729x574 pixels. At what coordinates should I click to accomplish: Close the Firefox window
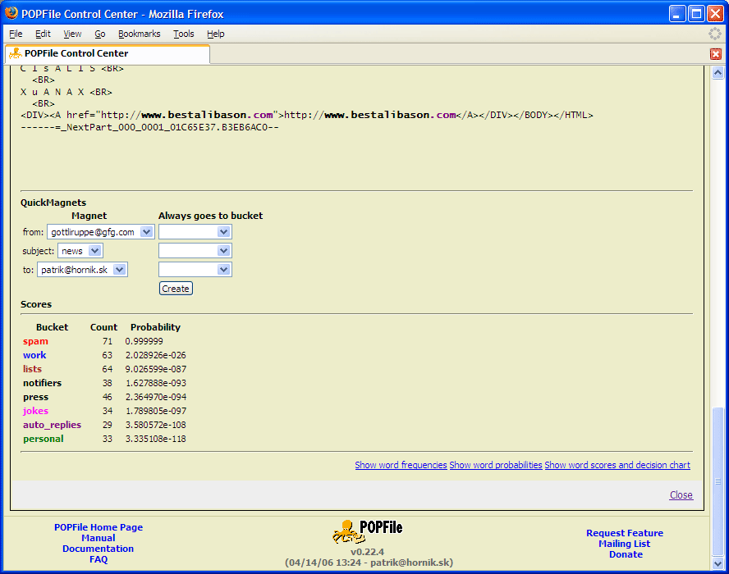click(x=715, y=13)
